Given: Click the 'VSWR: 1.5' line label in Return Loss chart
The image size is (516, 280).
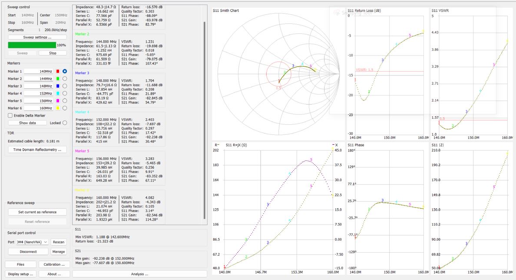Looking at the screenshot, I should [x=364, y=70].
